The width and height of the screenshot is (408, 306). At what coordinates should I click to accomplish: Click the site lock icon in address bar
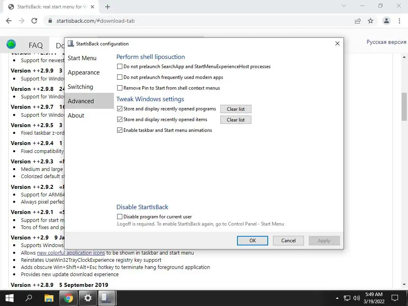(50, 21)
